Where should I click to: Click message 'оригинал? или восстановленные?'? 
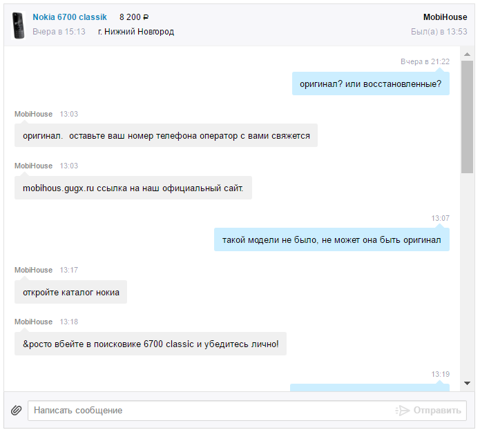371,84
